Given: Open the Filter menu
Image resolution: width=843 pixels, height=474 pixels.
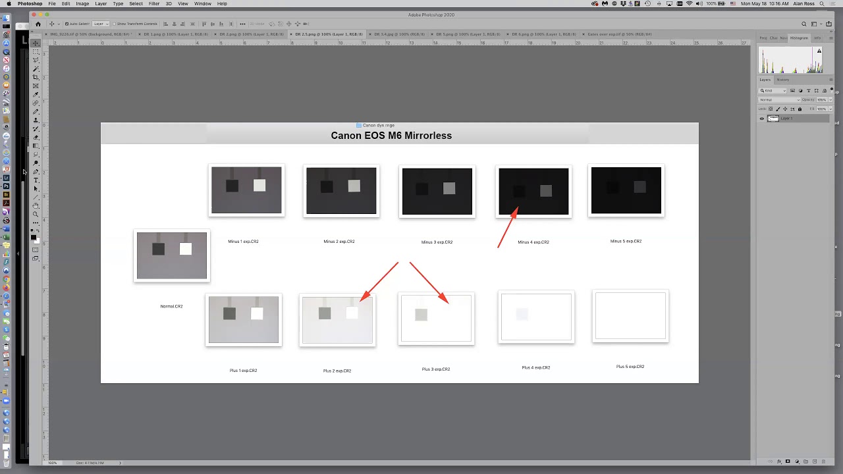Looking at the screenshot, I should pos(154,4).
